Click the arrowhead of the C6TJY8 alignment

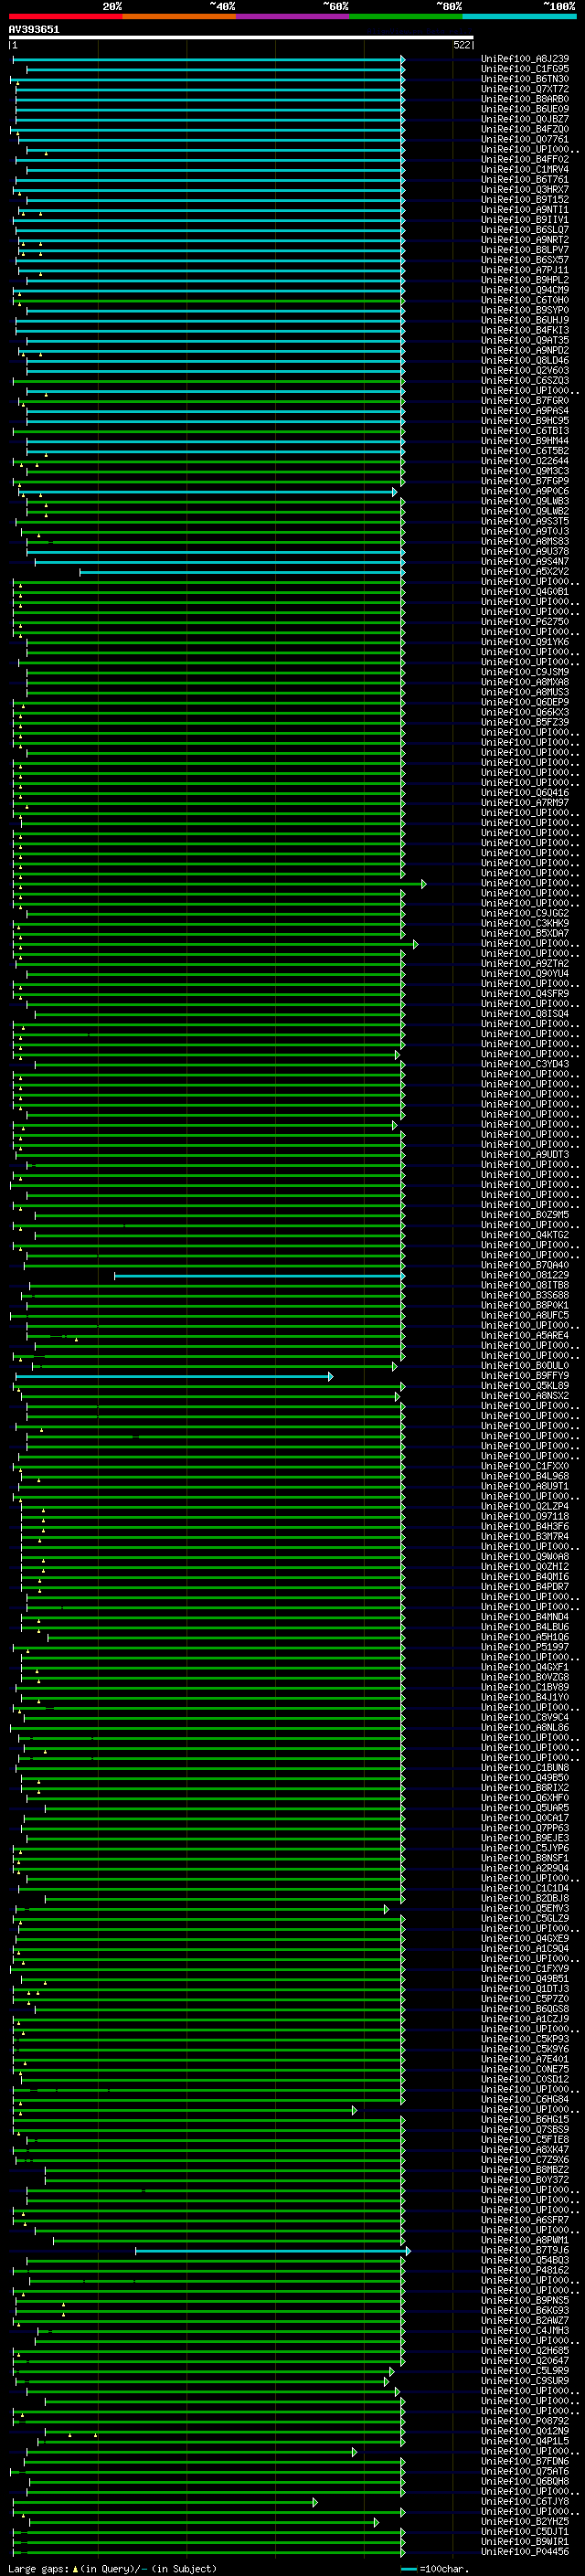pyautogui.click(x=315, y=2503)
